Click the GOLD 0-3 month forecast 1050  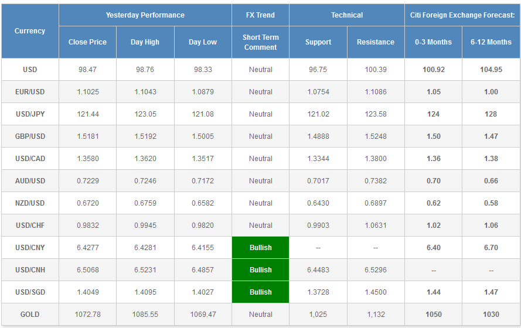[x=433, y=315]
